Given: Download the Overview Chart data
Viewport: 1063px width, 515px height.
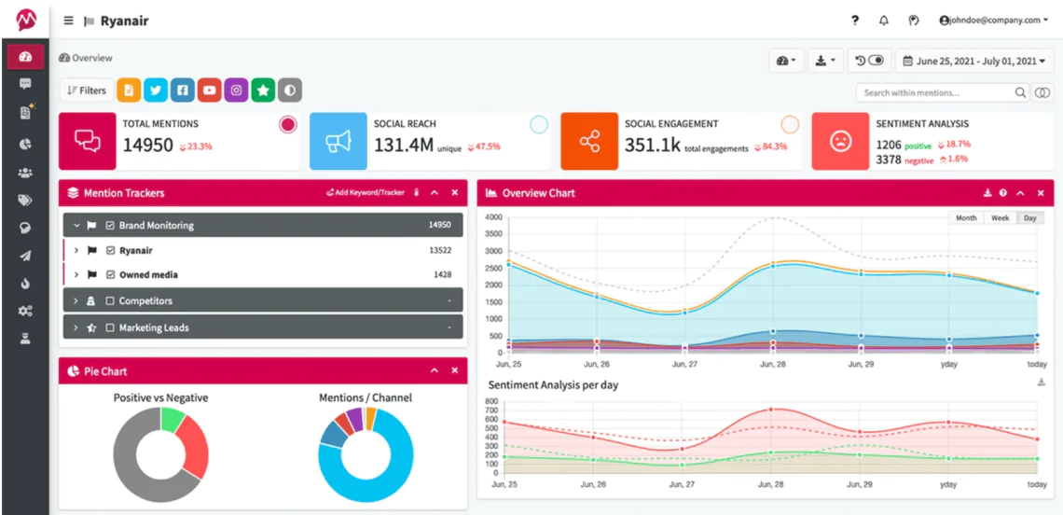Looking at the screenshot, I should point(987,193).
